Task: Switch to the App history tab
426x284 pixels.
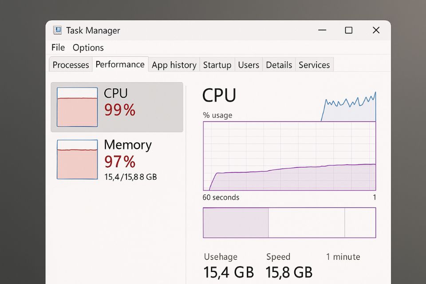Action: point(174,65)
